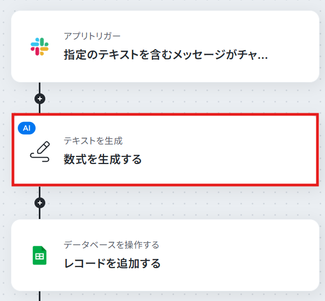
Task: Add a step below the Slack trigger
Action: (x=40, y=99)
